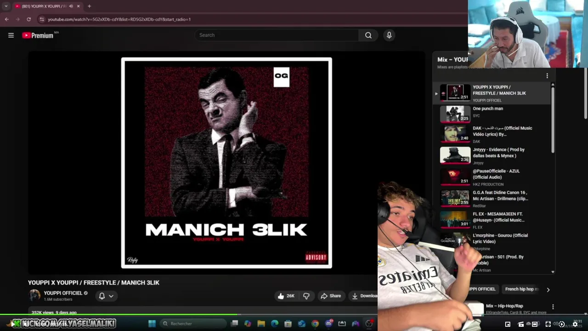The image size is (588, 331).
Task: Open OBS Studio from the taskbar
Action: [x=369, y=324]
